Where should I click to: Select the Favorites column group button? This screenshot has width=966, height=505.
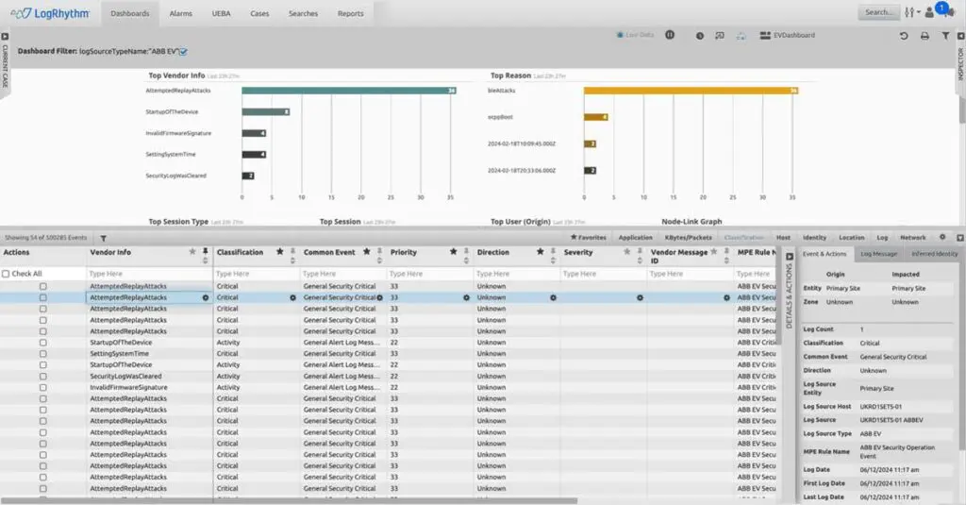coord(589,238)
